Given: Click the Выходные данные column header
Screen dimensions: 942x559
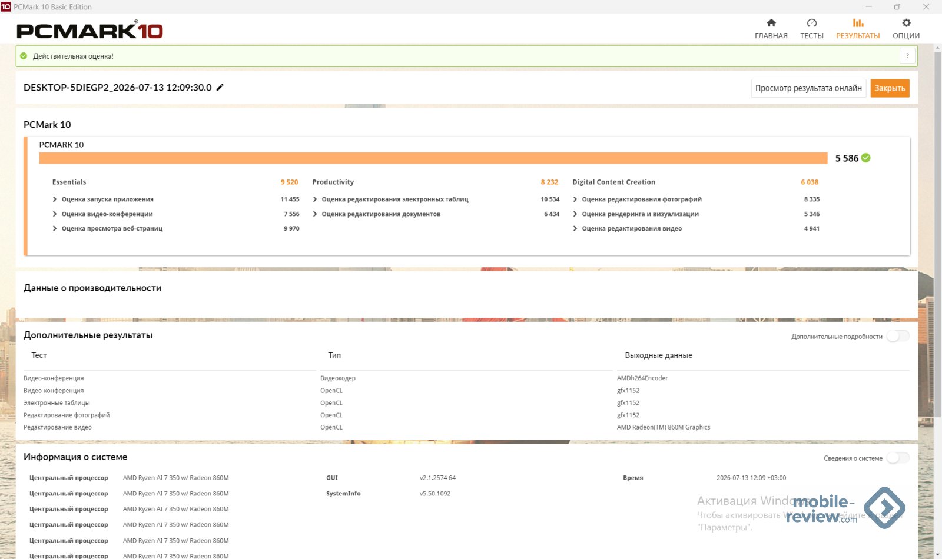Looking at the screenshot, I should coord(658,355).
